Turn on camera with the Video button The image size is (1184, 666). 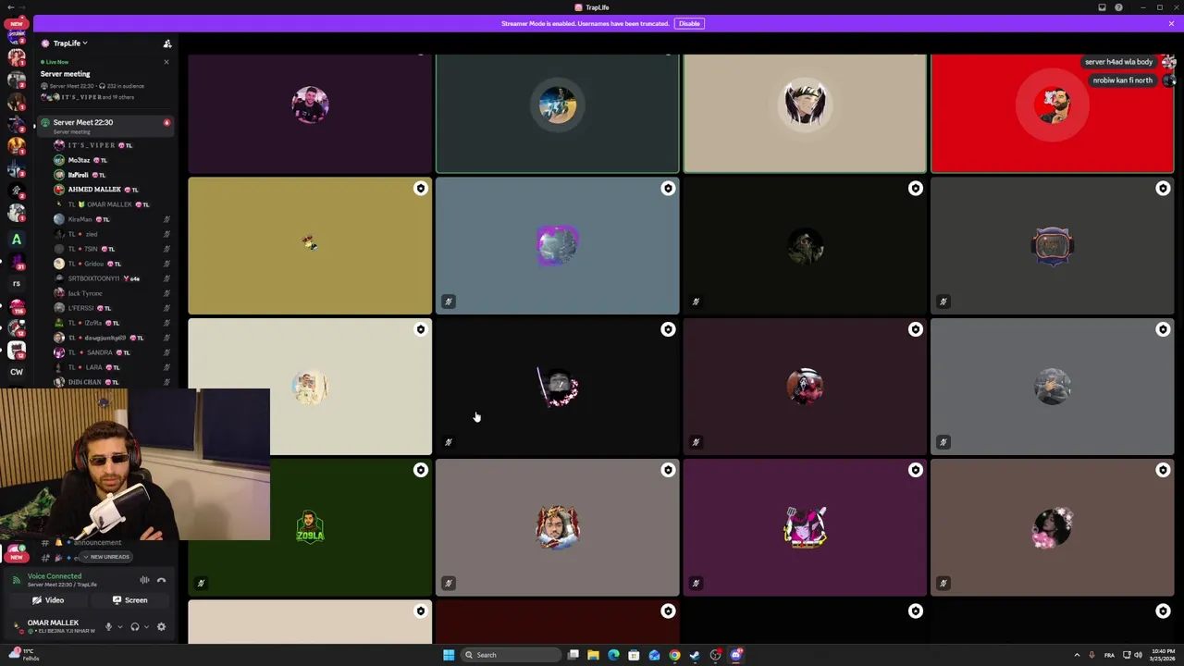[48, 600]
